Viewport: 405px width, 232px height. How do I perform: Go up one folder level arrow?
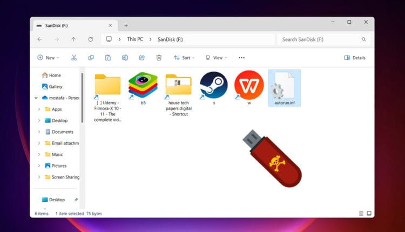[73, 39]
